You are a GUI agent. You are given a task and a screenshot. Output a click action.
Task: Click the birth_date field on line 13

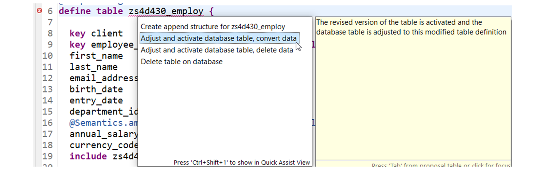click(96, 89)
